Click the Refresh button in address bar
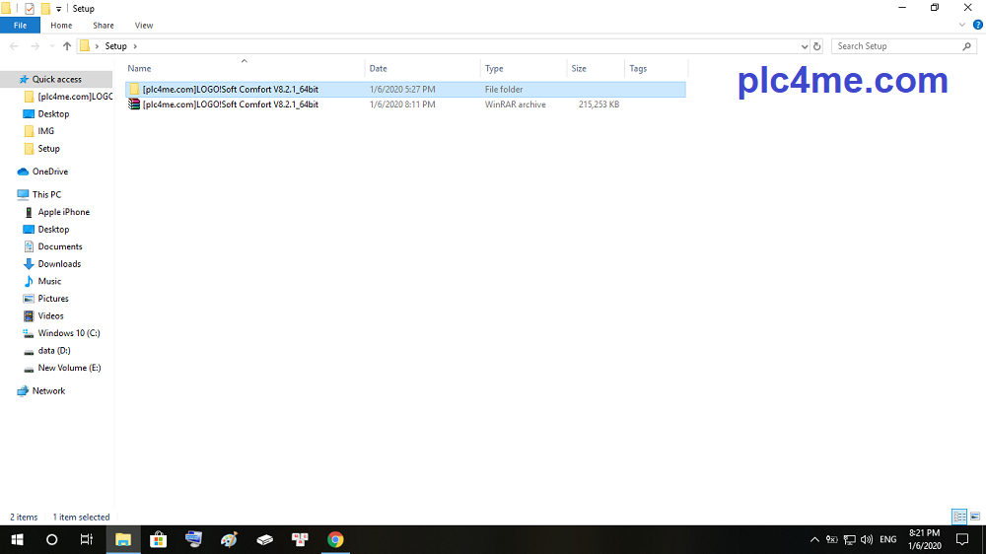The image size is (986, 554). pyautogui.click(x=816, y=46)
